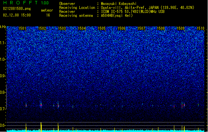208x132 pixels.
Task: Click the meteor echo just before 1503
Action: [x=58, y=105]
